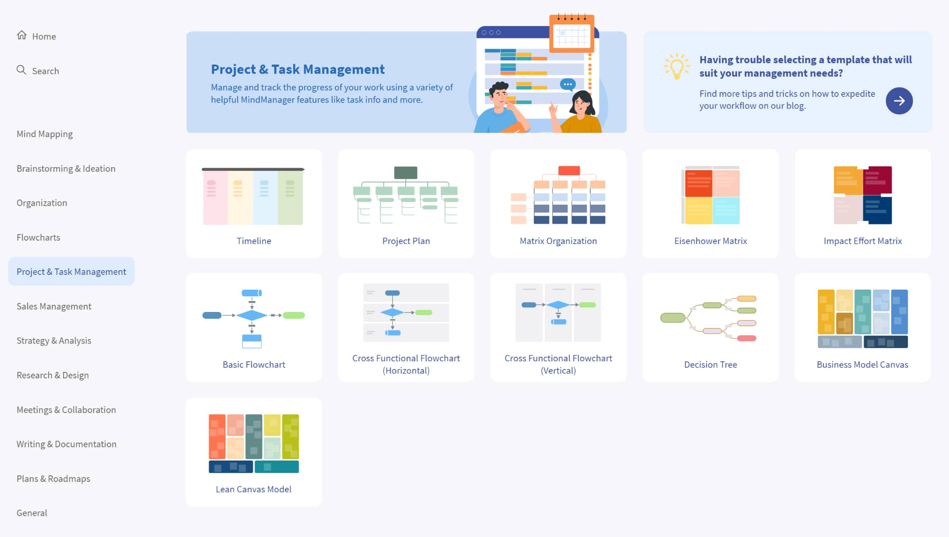Expand the Research & Design section

(x=52, y=375)
